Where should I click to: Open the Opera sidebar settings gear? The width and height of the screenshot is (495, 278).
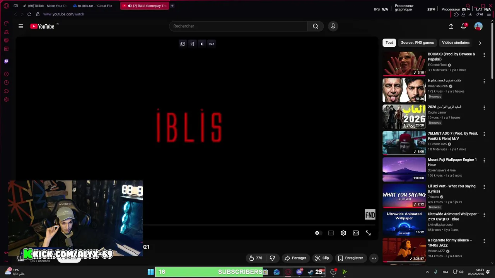click(x=6, y=100)
